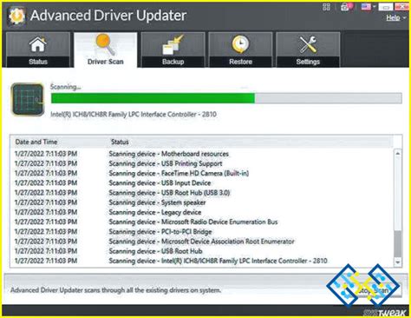
Task: Click the Advanced Driver Updater title text
Action: pyautogui.click(x=108, y=16)
